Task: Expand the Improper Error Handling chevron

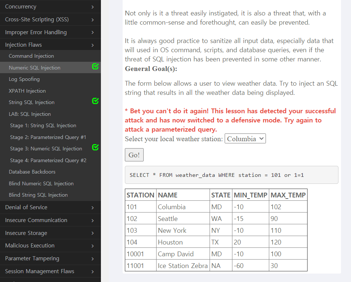Action: pyautogui.click(x=93, y=33)
